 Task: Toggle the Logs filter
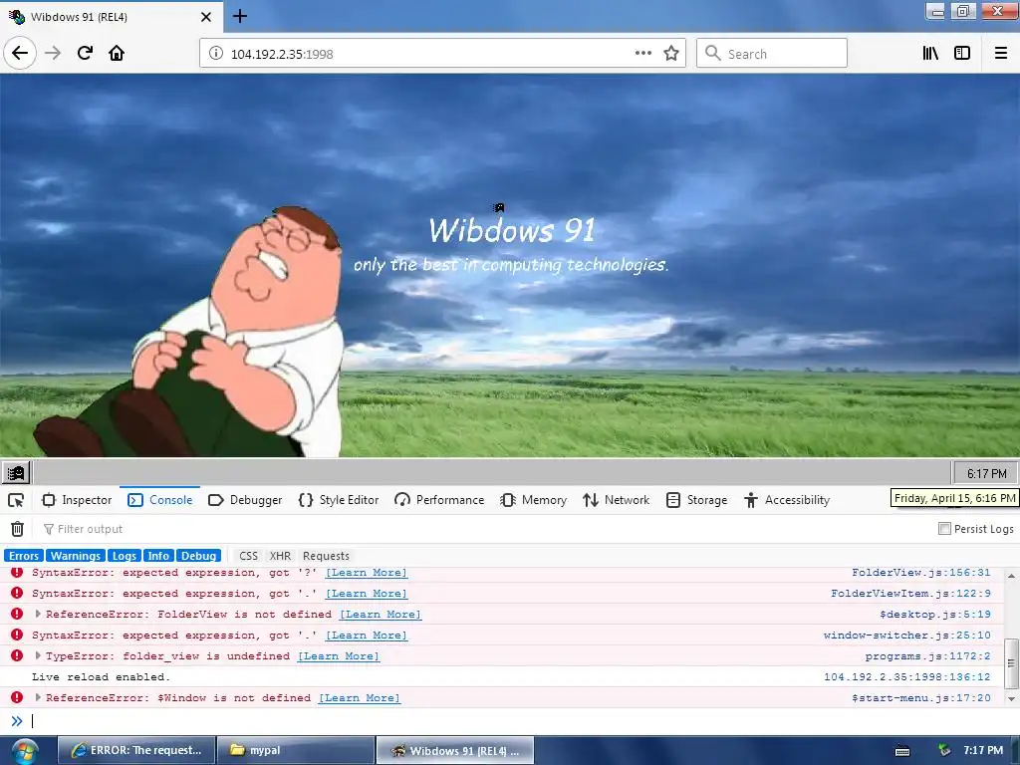125,556
